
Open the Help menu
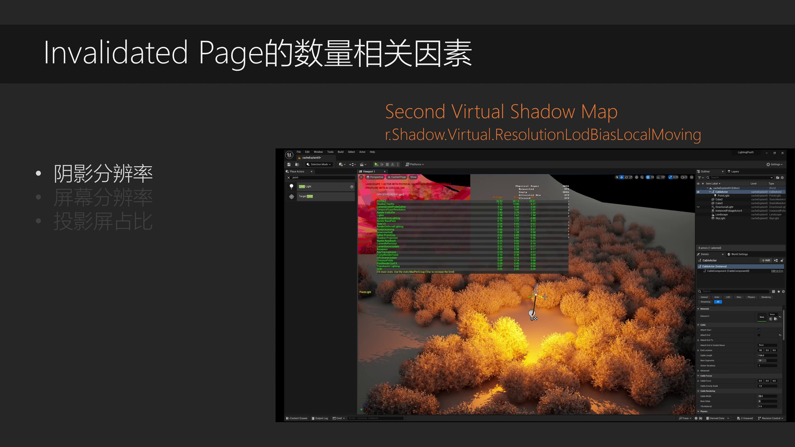point(372,152)
